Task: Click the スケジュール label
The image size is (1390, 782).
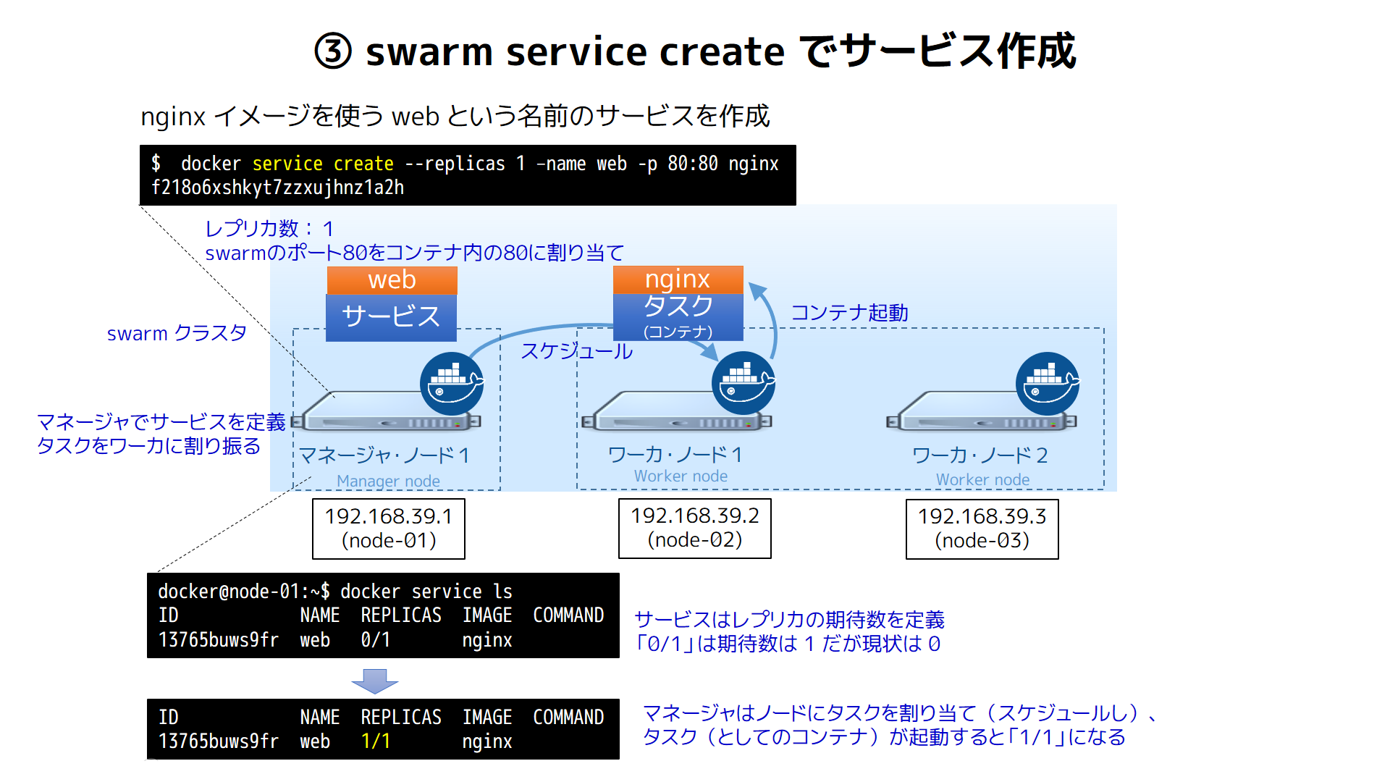Action: coord(576,351)
